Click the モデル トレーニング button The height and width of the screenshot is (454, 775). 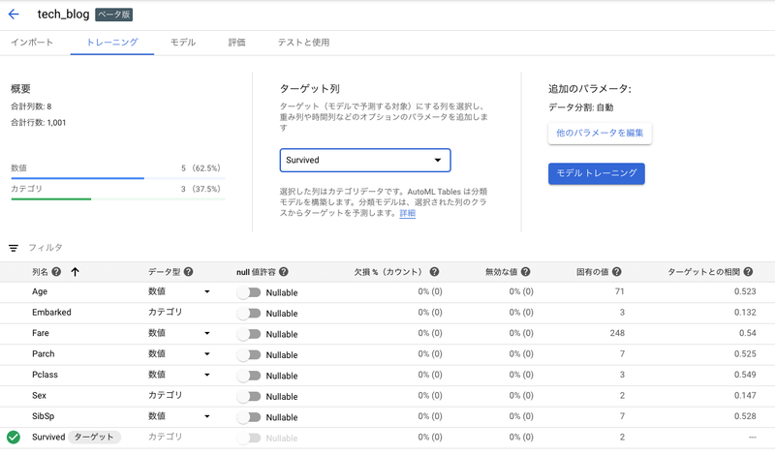[x=596, y=173]
